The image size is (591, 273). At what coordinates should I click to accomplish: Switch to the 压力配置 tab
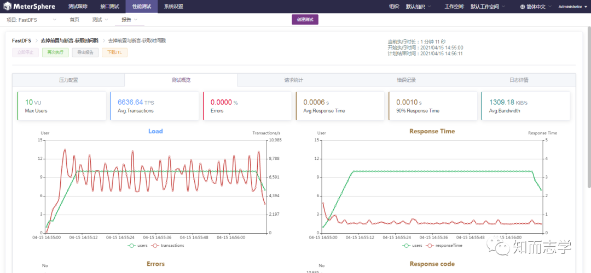68,80
